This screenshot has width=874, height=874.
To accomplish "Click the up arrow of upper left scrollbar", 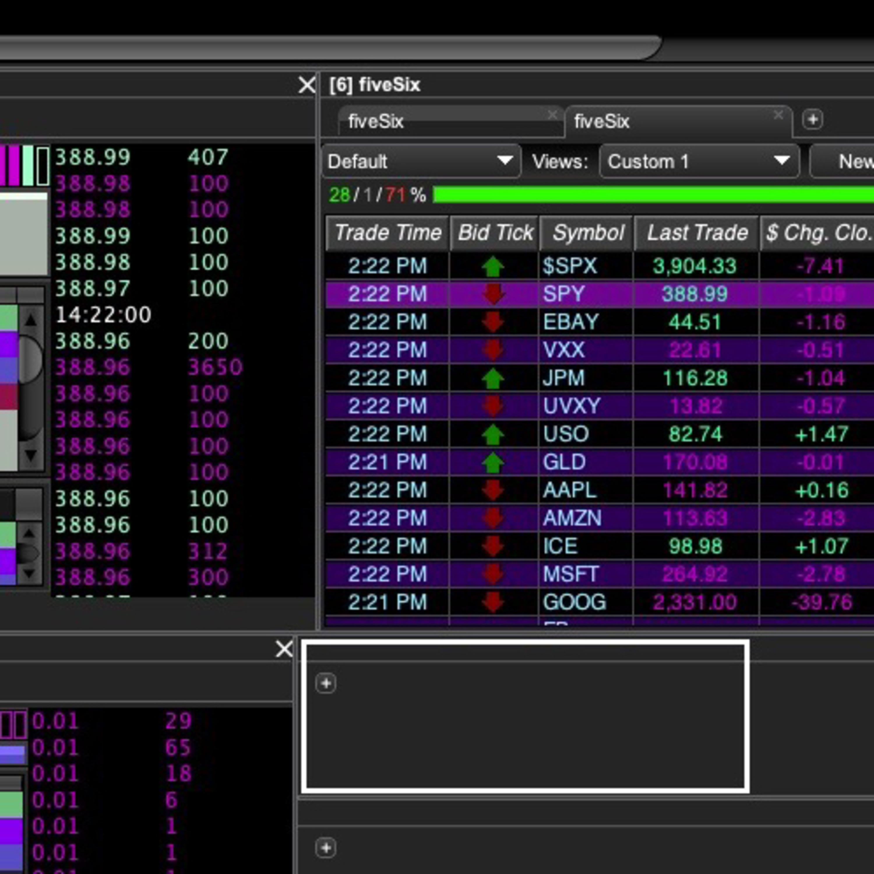I will coord(30,320).
